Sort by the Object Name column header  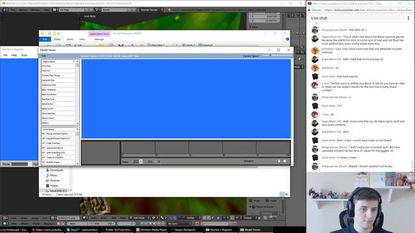click(x=58, y=61)
